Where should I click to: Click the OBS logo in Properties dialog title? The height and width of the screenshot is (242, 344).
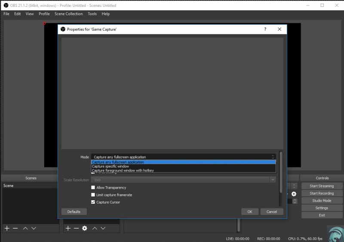pos(63,29)
